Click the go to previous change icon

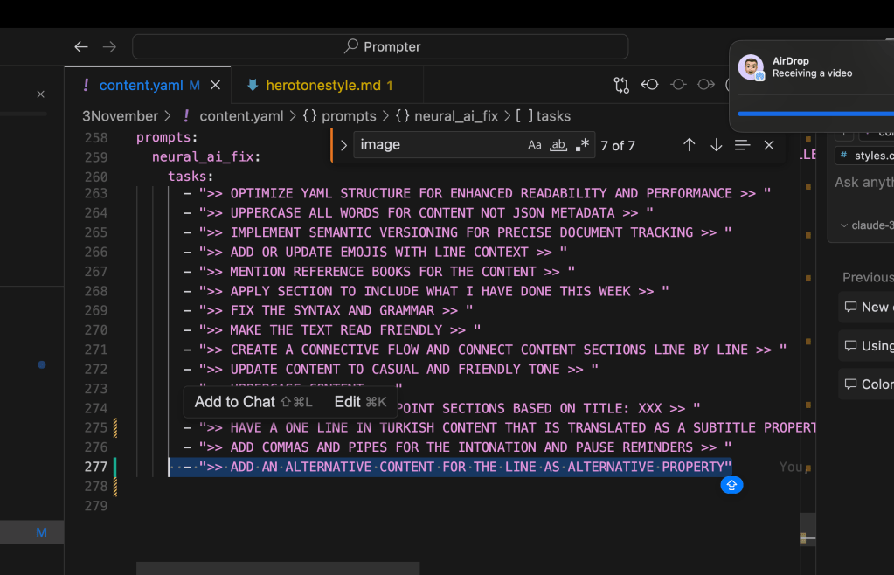(650, 85)
